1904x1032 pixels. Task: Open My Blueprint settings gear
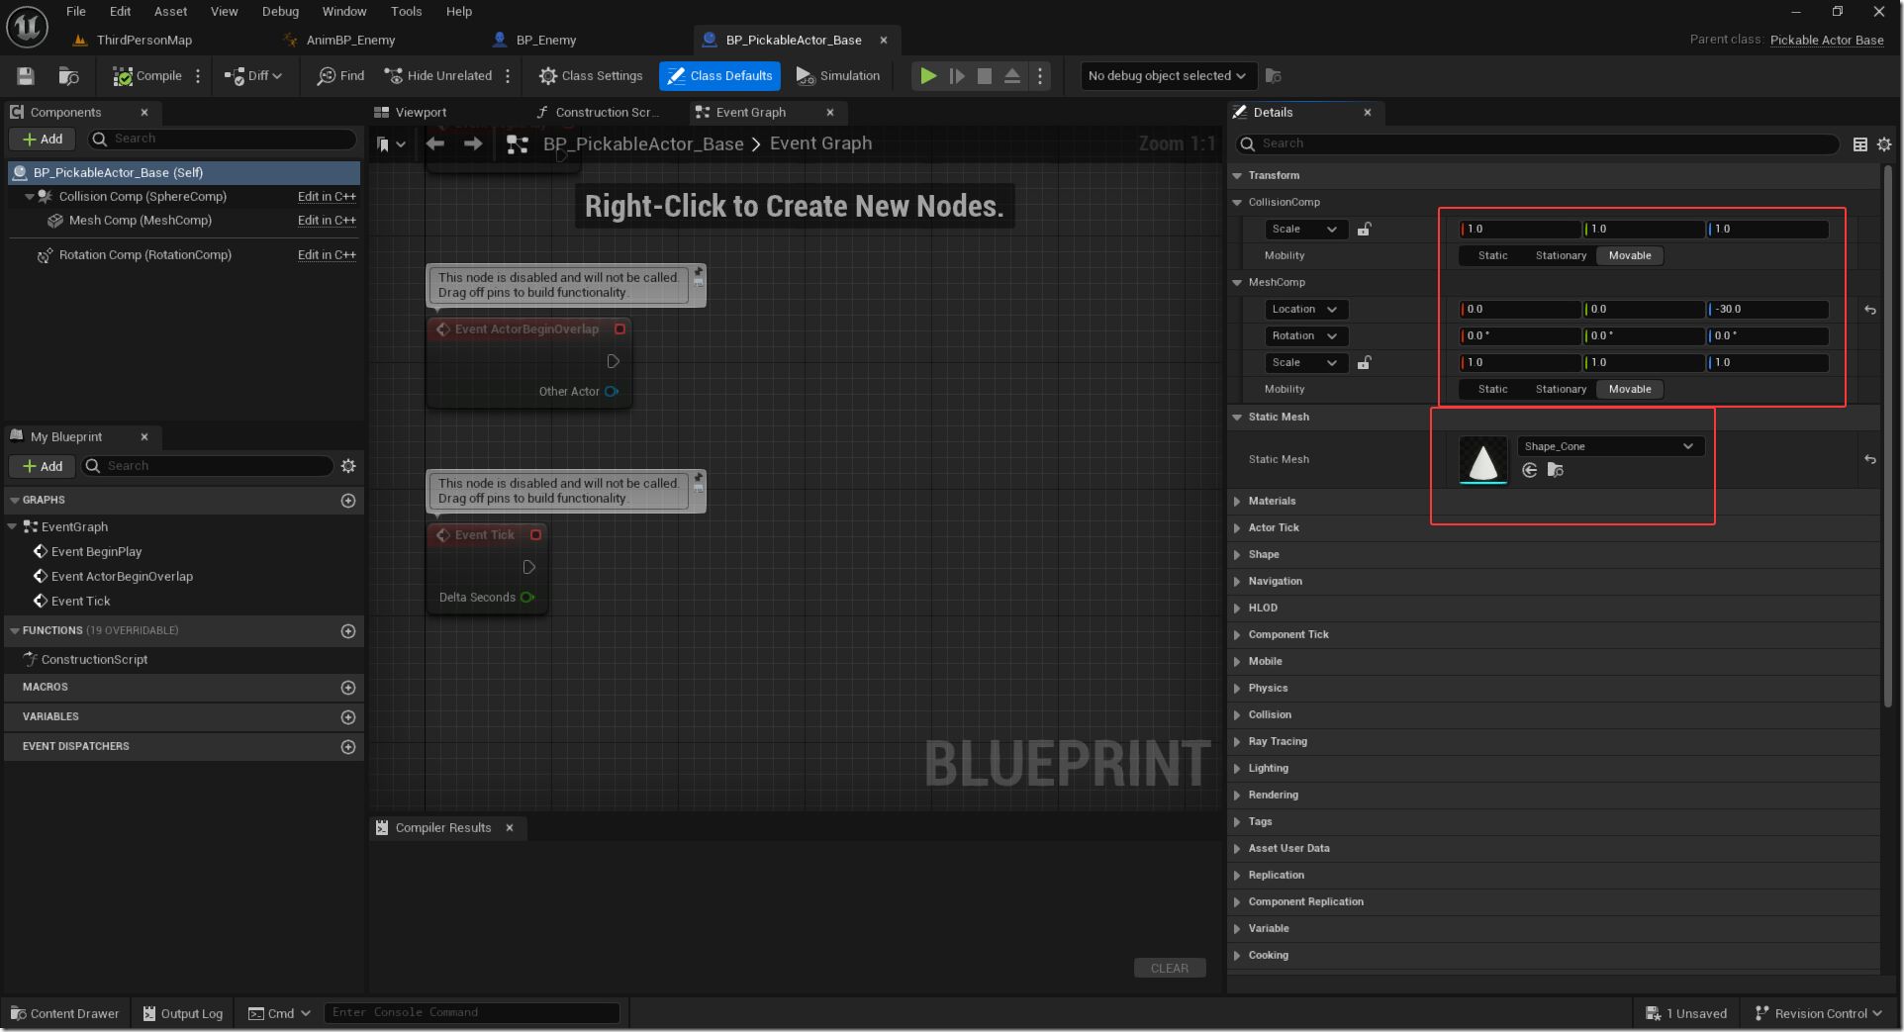(348, 466)
